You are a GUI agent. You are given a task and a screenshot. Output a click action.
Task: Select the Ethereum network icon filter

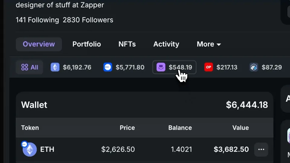click(x=55, y=67)
